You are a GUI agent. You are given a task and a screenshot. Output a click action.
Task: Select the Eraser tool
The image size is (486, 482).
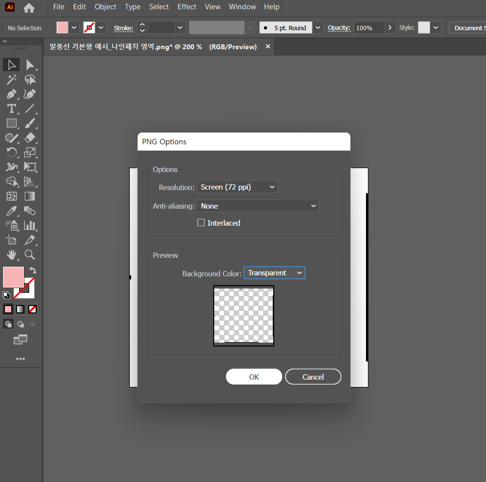pyautogui.click(x=30, y=138)
